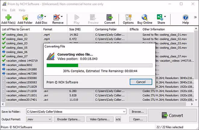This screenshot has width=199, height=130.
Task: Open the Edit menu
Action: (13, 10)
